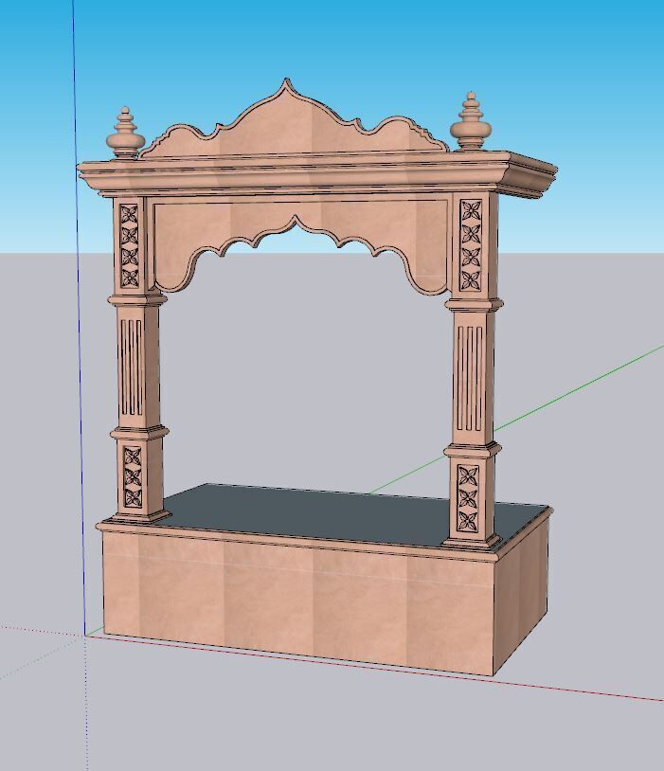The height and width of the screenshot is (771, 664).
Task: Select the right side face of the base
Action: [521, 595]
